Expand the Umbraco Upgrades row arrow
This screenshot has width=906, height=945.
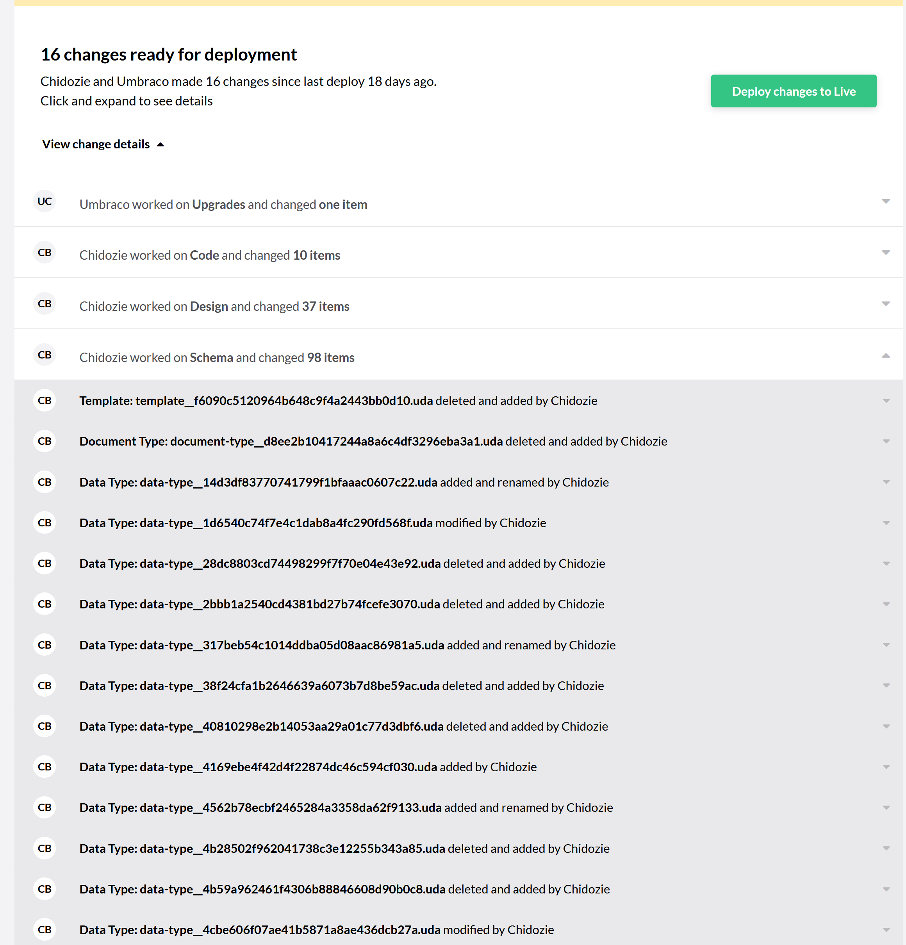[x=885, y=201]
